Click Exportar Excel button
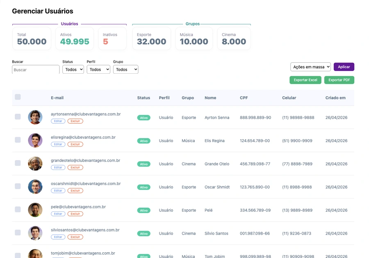Viewport: 369px width, 258px height. point(305,80)
